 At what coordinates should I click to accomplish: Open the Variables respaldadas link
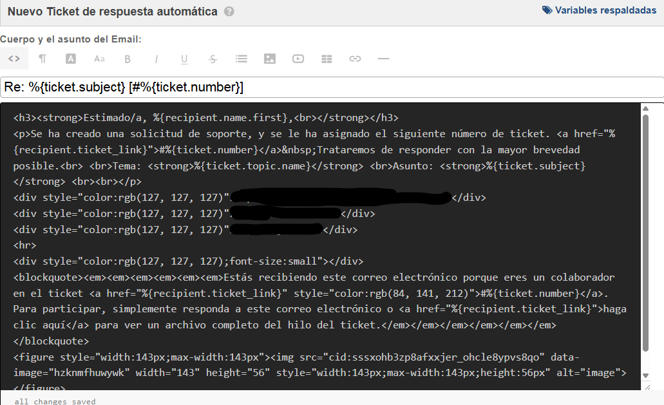click(599, 10)
